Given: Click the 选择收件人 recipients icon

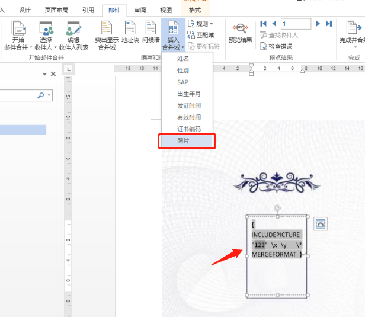Looking at the screenshot, I should [46, 28].
